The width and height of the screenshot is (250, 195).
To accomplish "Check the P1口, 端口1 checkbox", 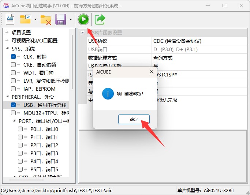I will tap(20, 137).
